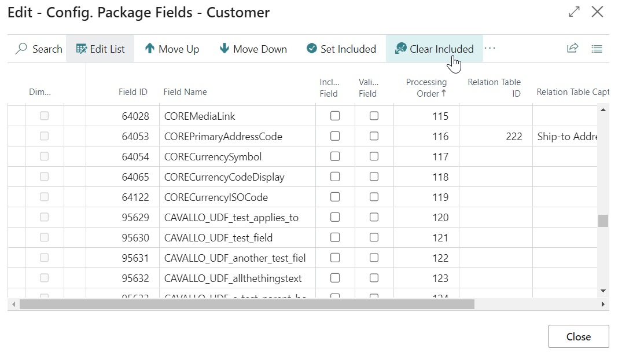The height and width of the screenshot is (352, 622).
Task: Click the horizontal scrollbar thumb
Action: tap(247, 304)
